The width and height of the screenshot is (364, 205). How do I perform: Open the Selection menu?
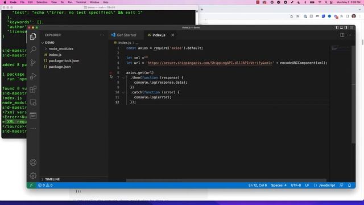coord(42,2)
